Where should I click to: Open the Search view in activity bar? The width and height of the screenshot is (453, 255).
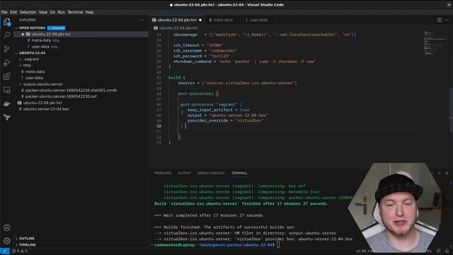click(6, 35)
